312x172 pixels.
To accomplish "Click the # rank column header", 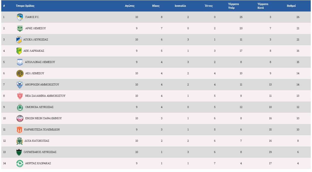I will coord(4,6).
